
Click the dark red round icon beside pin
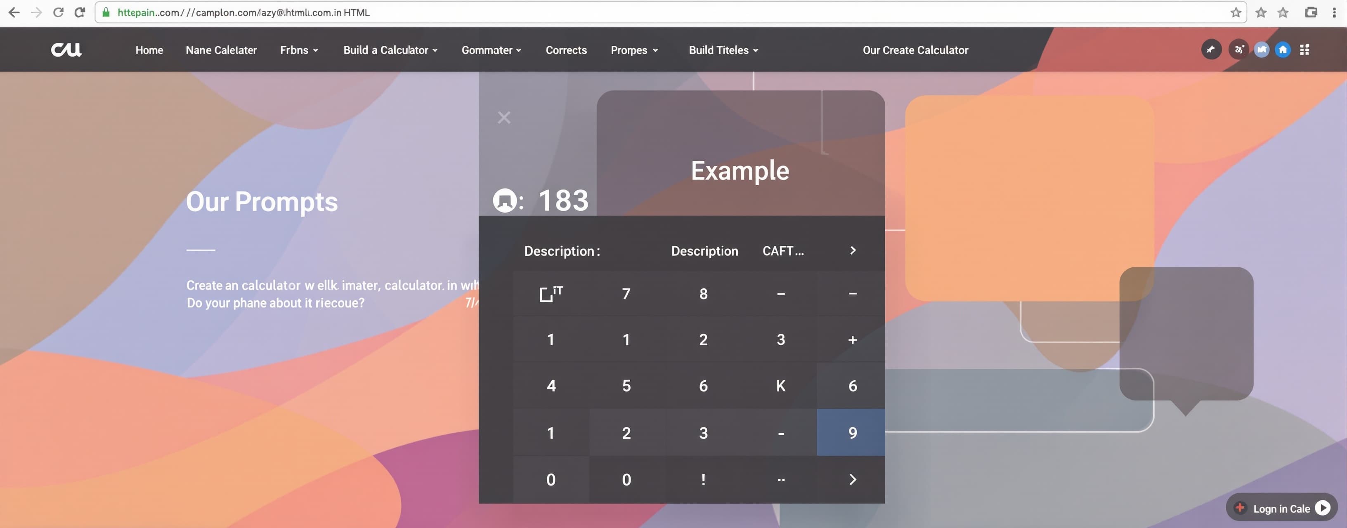point(1238,49)
